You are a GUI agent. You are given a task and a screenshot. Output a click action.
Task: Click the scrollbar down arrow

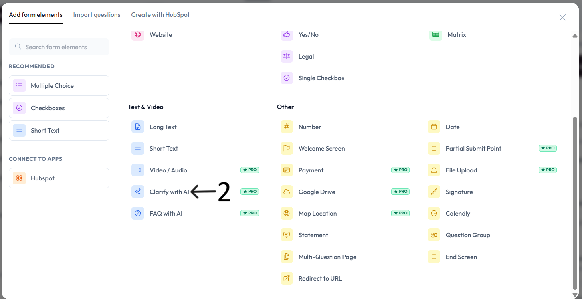click(575, 295)
